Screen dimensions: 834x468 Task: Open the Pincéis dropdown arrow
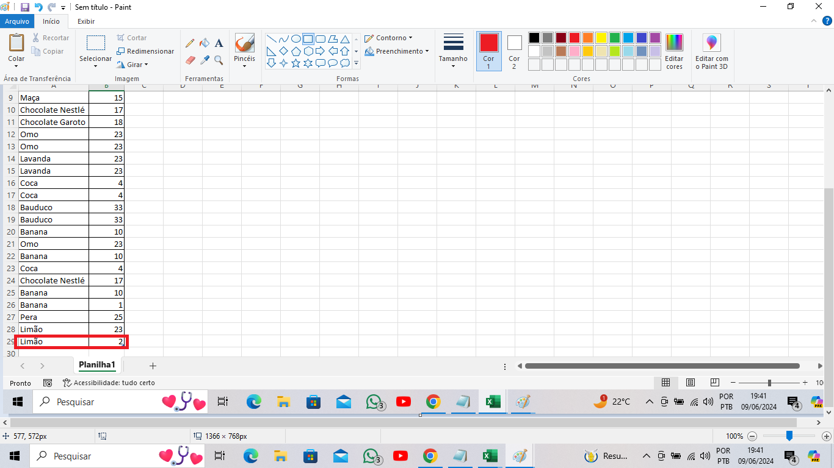[244, 66]
